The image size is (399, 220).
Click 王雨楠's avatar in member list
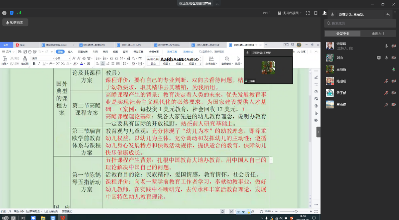coord(330,104)
